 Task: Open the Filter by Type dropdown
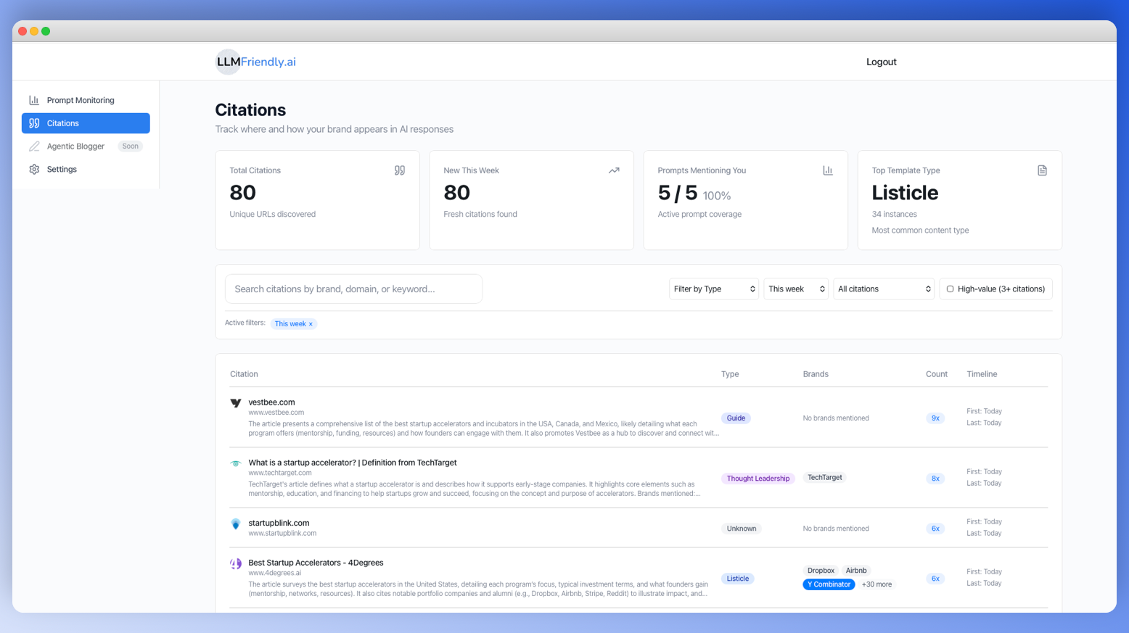point(713,288)
